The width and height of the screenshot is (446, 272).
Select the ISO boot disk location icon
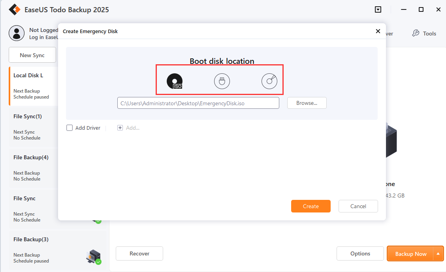pyautogui.click(x=174, y=81)
